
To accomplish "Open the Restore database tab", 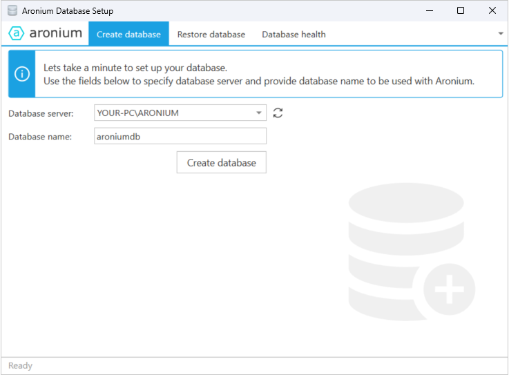I will click(x=211, y=35).
